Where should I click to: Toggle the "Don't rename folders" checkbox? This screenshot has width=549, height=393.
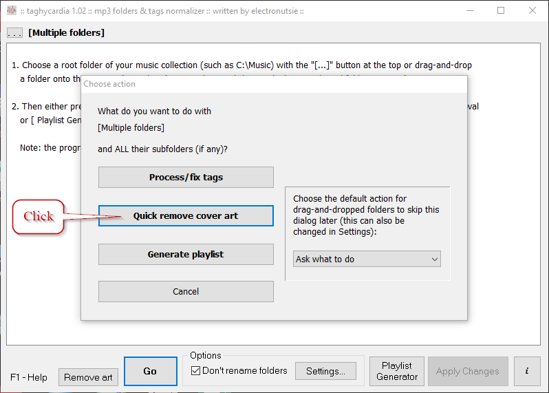pyautogui.click(x=196, y=371)
